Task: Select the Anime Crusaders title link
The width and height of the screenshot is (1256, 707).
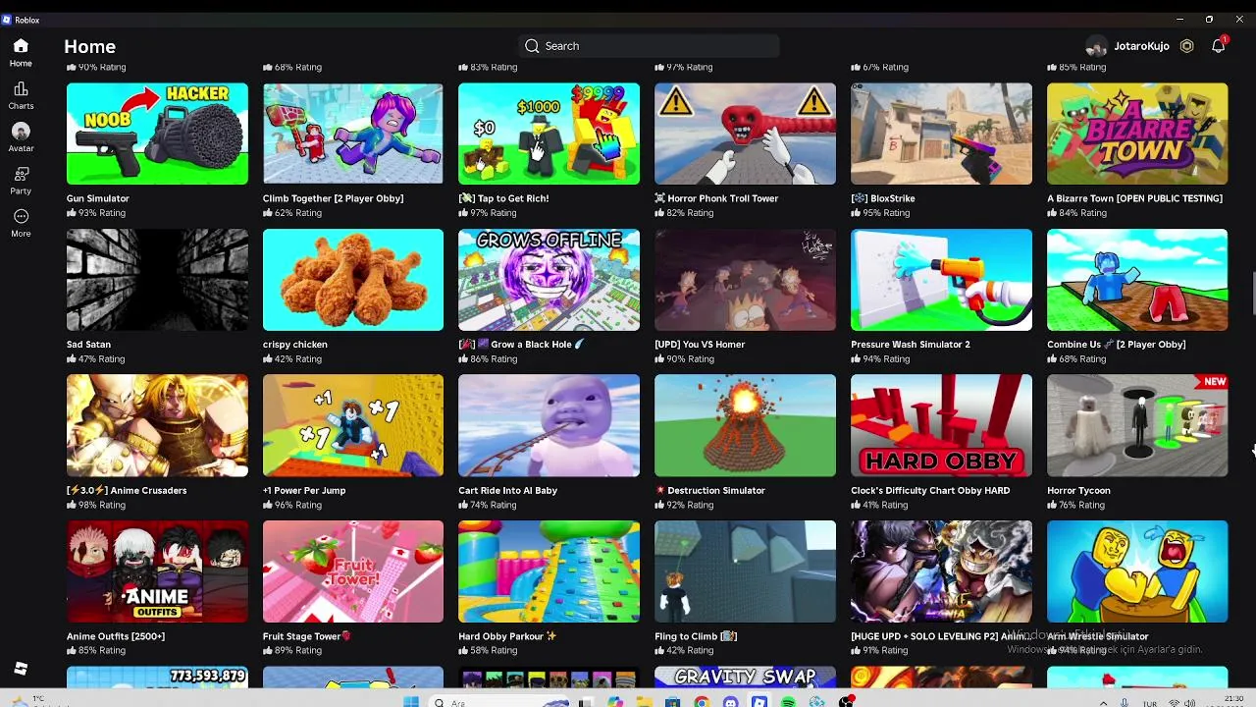Action: tap(127, 490)
